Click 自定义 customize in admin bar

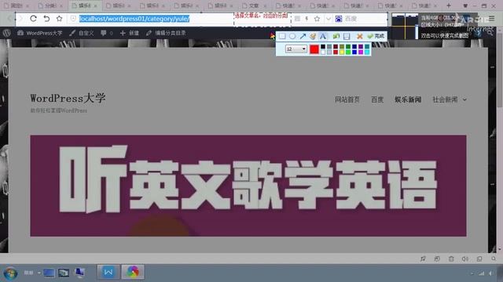tap(82, 33)
